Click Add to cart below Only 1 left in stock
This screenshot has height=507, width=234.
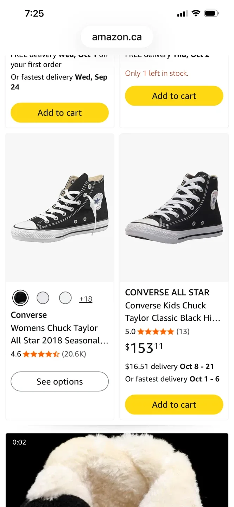point(174,95)
